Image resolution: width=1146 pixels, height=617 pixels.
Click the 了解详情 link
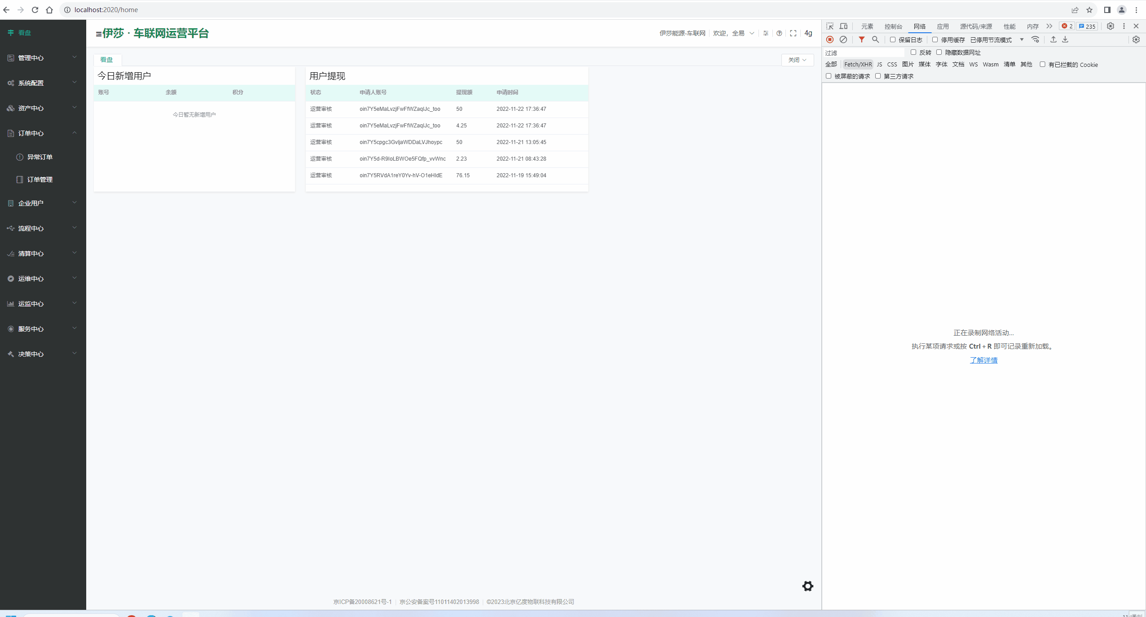tap(983, 360)
